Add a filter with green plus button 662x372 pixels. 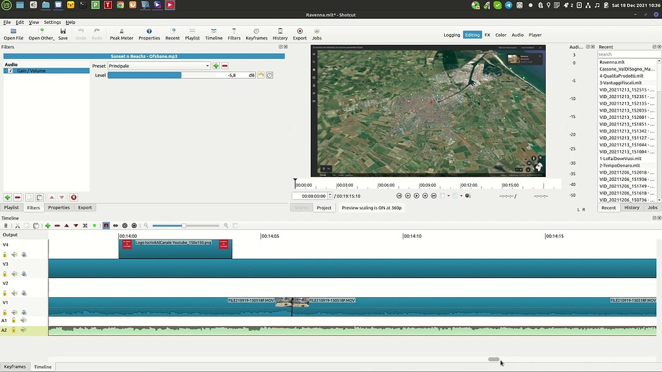click(7, 198)
